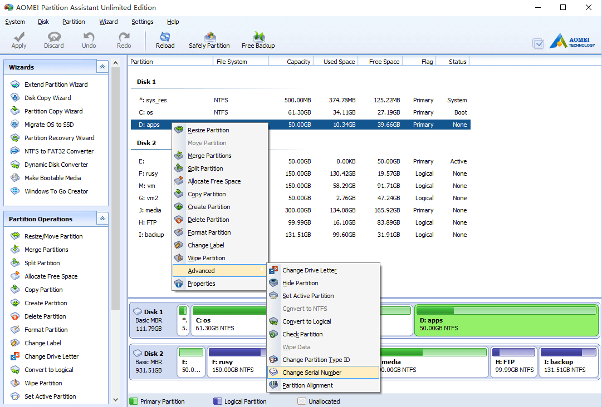Click the Partition Alignment submenu icon
Viewport: 602px width, 407px height.
273,385
